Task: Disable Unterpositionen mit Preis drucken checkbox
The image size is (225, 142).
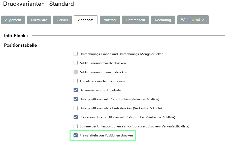Action: (x=76, y=99)
